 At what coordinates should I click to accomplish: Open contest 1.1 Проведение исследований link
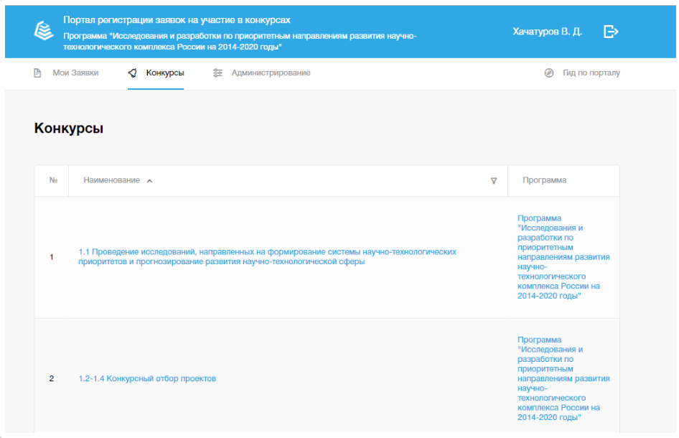[x=267, y=257]
